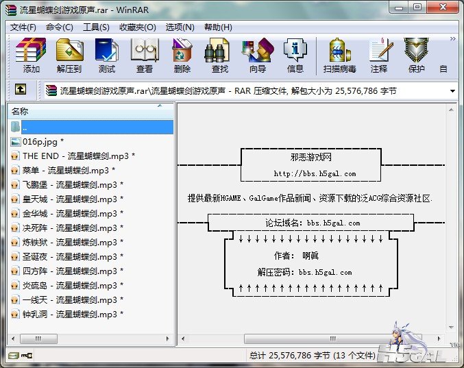
Task: Click the 名称 column header
Action: tap(90, 111)
